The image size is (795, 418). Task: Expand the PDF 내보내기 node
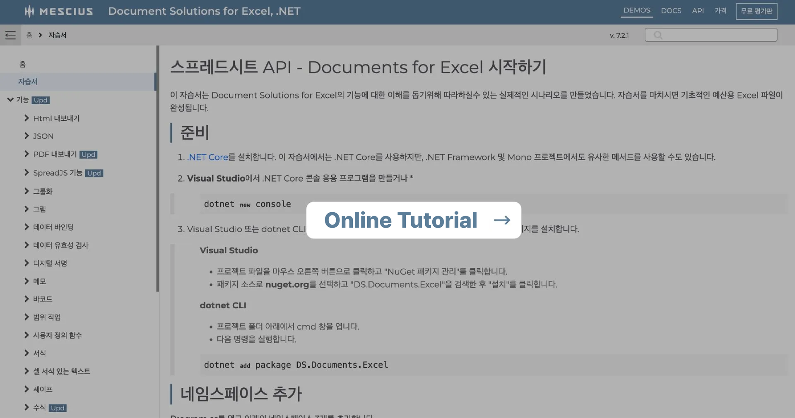[26, 154]
